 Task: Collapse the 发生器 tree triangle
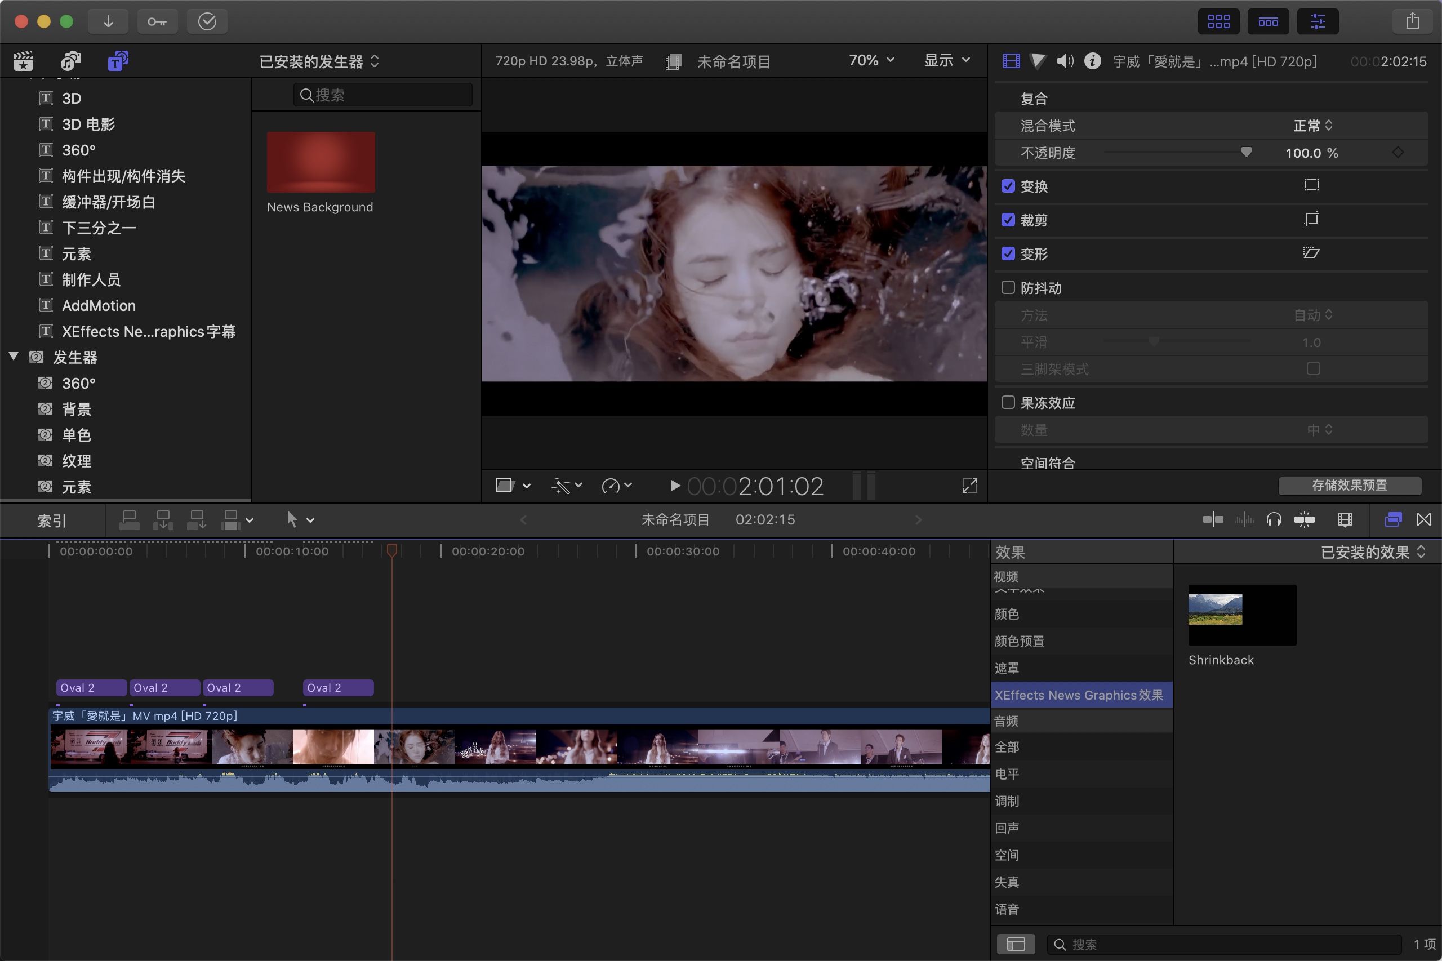click(x=14, y=356)
